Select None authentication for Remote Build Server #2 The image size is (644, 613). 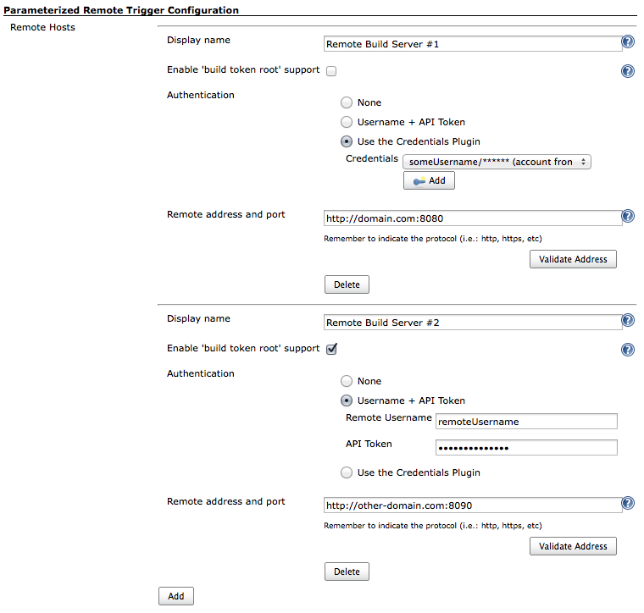(x=347, y=381)
